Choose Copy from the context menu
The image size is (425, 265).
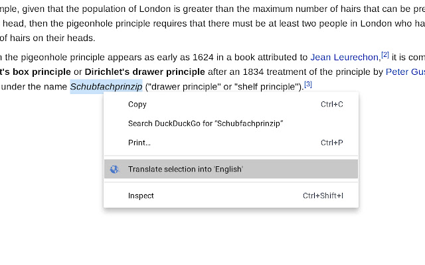(137, 104)
